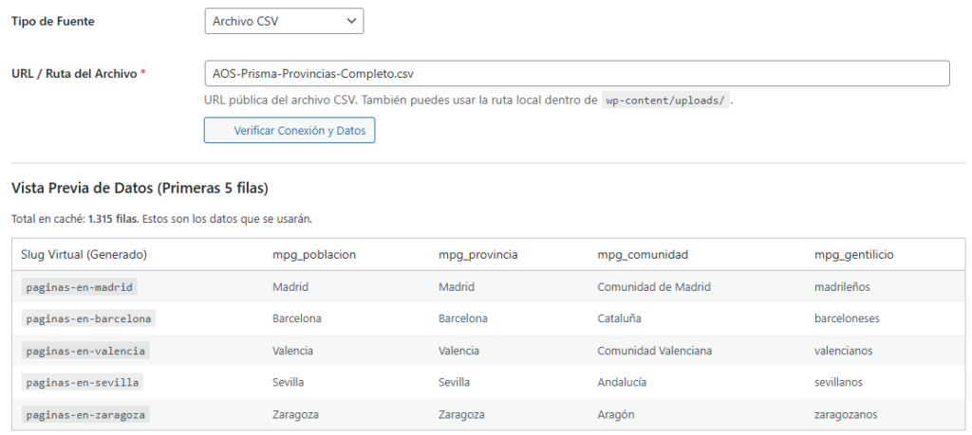The width and height of the screenshot is (972, 435).
Task: Click the madrileños cell
Action: (x=842, y=287)
